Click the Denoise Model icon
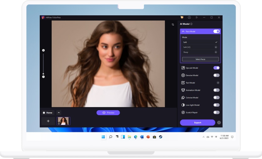Viewport: 262px width, 159px height. (x=183, y=75)
